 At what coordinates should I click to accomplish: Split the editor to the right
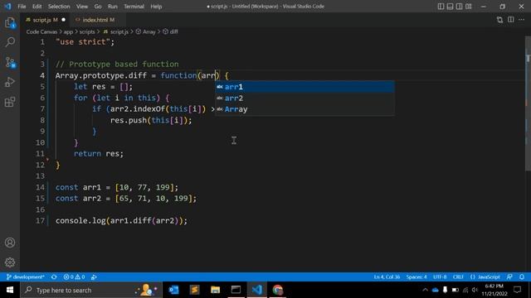tap(511, 20)
